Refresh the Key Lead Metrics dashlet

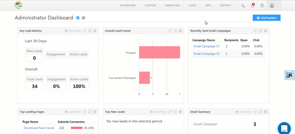[85, 31]
